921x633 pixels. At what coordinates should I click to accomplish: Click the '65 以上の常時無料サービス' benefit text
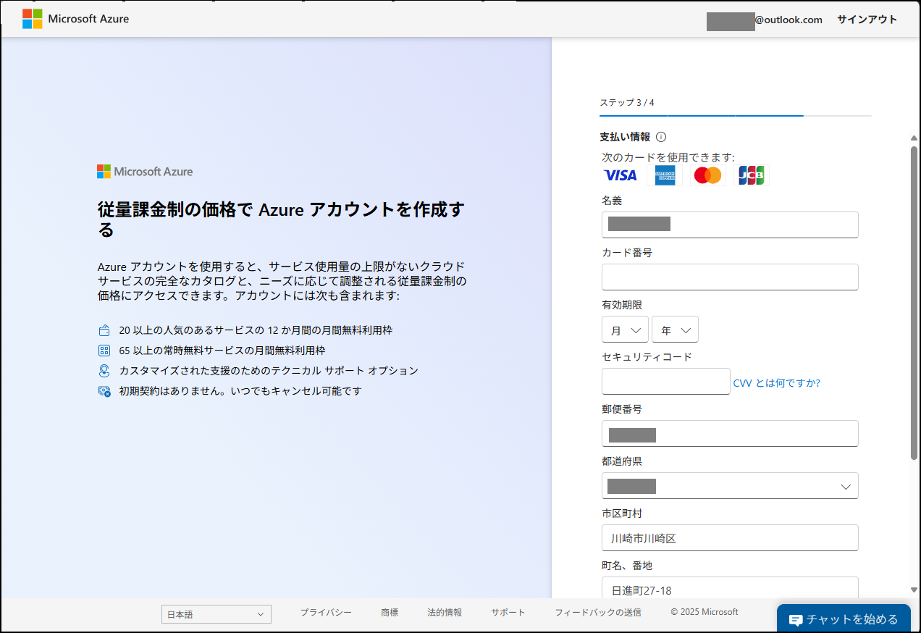click(x=222, y=351)
